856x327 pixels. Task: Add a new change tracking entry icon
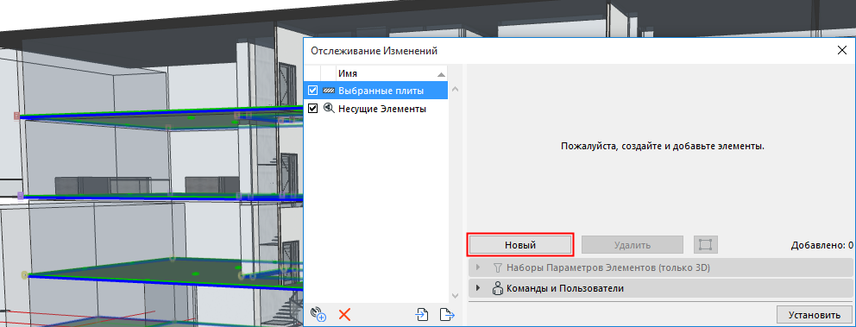(x=318, y=314)
